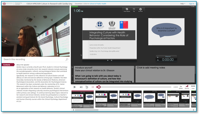
Task: Click the thumbnail strip right scroll arrow
Action: [194, 110]
